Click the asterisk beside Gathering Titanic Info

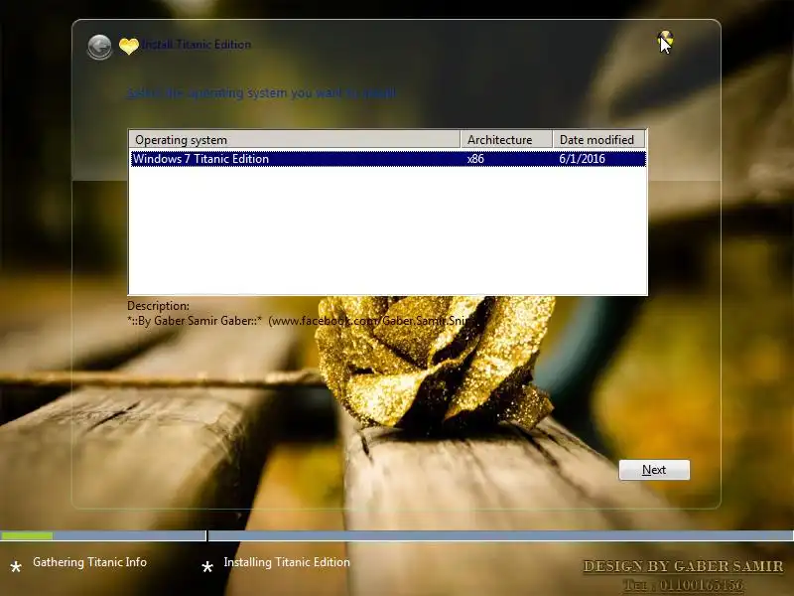coord(16,567)
